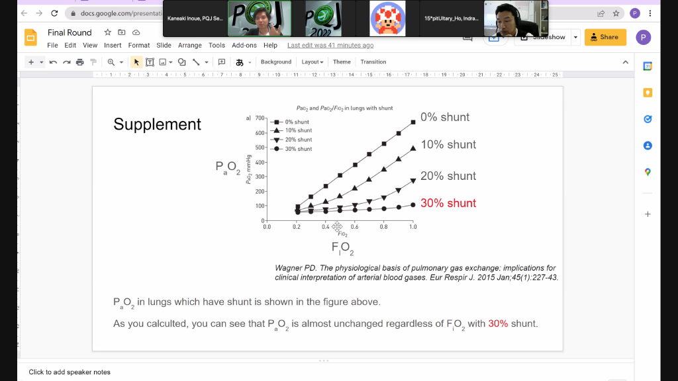The height and width of the screenshot is (381, 678).
Task: Print the presentation using printer icon
Action: click(79, 62)
